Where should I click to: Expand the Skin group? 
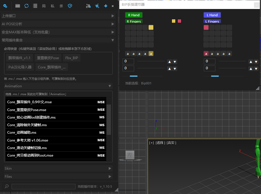pyautogui.click(x=58, y=168)
